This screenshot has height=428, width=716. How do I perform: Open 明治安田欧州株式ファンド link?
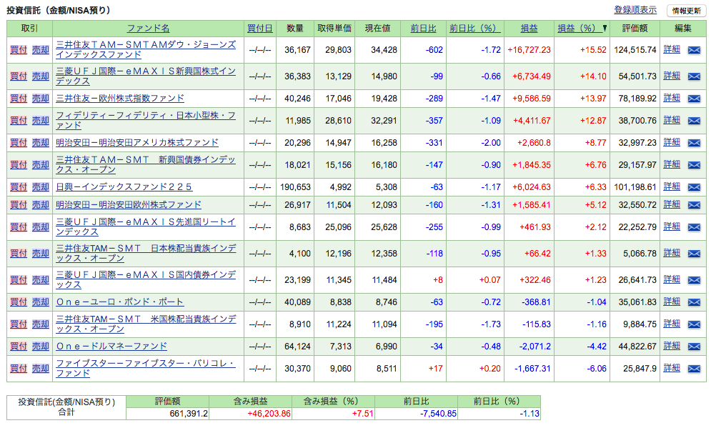pos(129,204)
